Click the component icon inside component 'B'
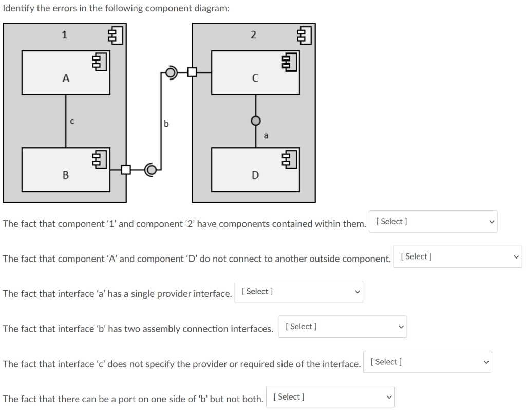This screenshot has width=526, height=417. tap(99, 158)
